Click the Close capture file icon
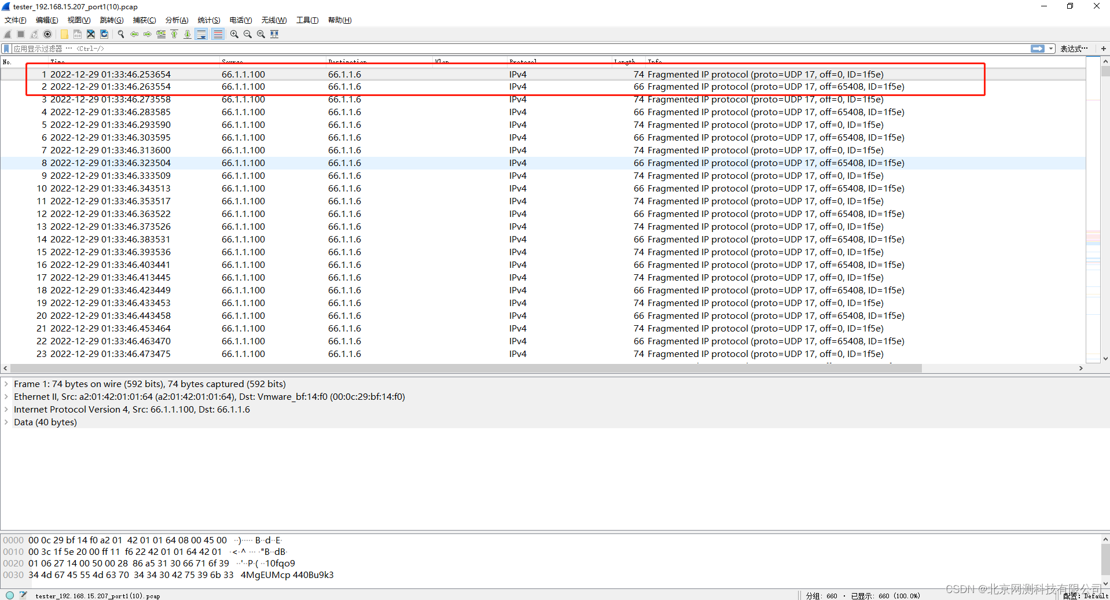 click(x=91, y=34)
